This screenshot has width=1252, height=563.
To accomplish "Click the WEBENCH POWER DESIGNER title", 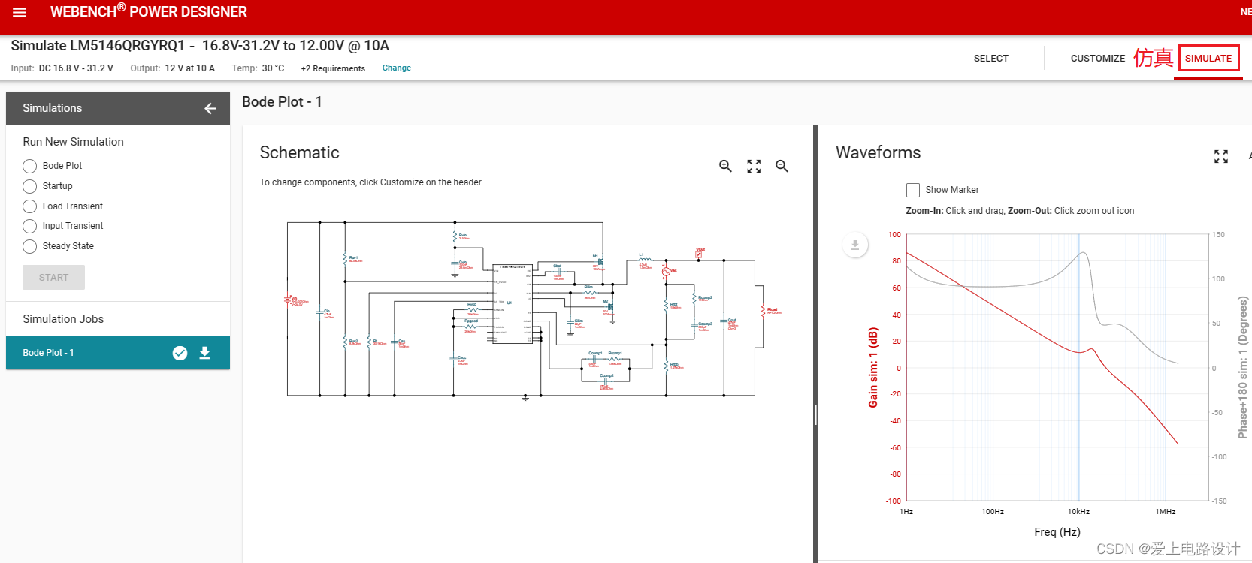I will (x=149, y=11).
